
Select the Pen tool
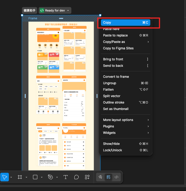click(x=50, y=177)
